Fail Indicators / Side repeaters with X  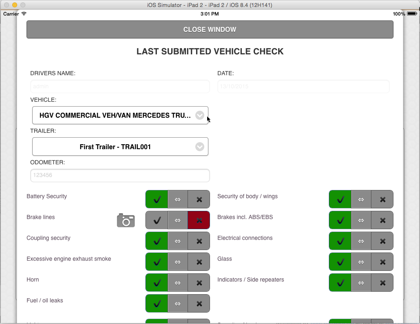pos(382,283)
